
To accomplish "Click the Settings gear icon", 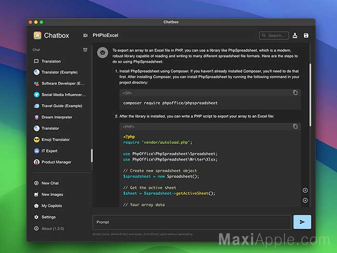I will coord(36,217).
